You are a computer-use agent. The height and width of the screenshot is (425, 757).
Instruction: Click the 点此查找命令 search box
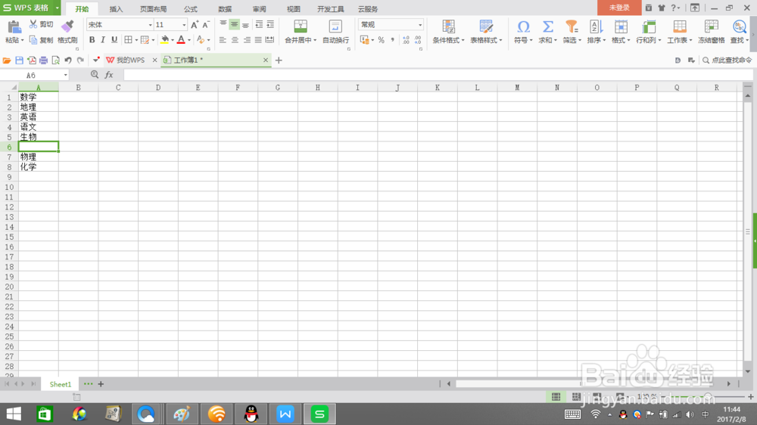[727, 60]
